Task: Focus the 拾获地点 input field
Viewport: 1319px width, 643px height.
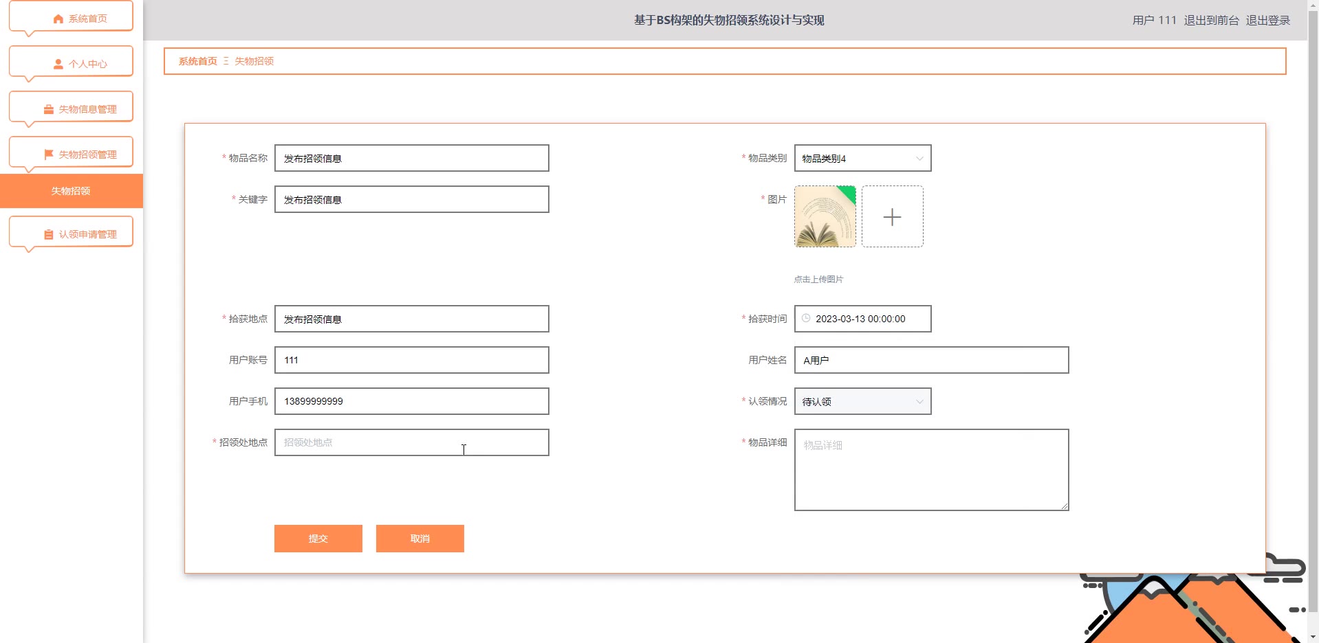Action: (412, 319)
